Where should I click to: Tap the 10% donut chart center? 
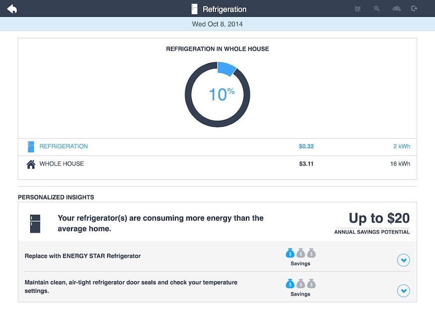[x=221, y=94]
